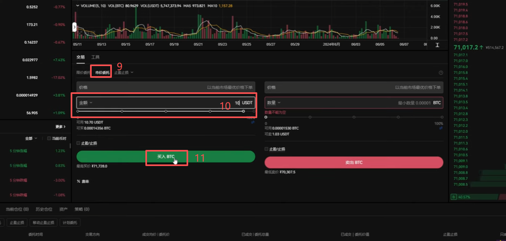Open the 策略 (0) tab

tap(82, 209)
